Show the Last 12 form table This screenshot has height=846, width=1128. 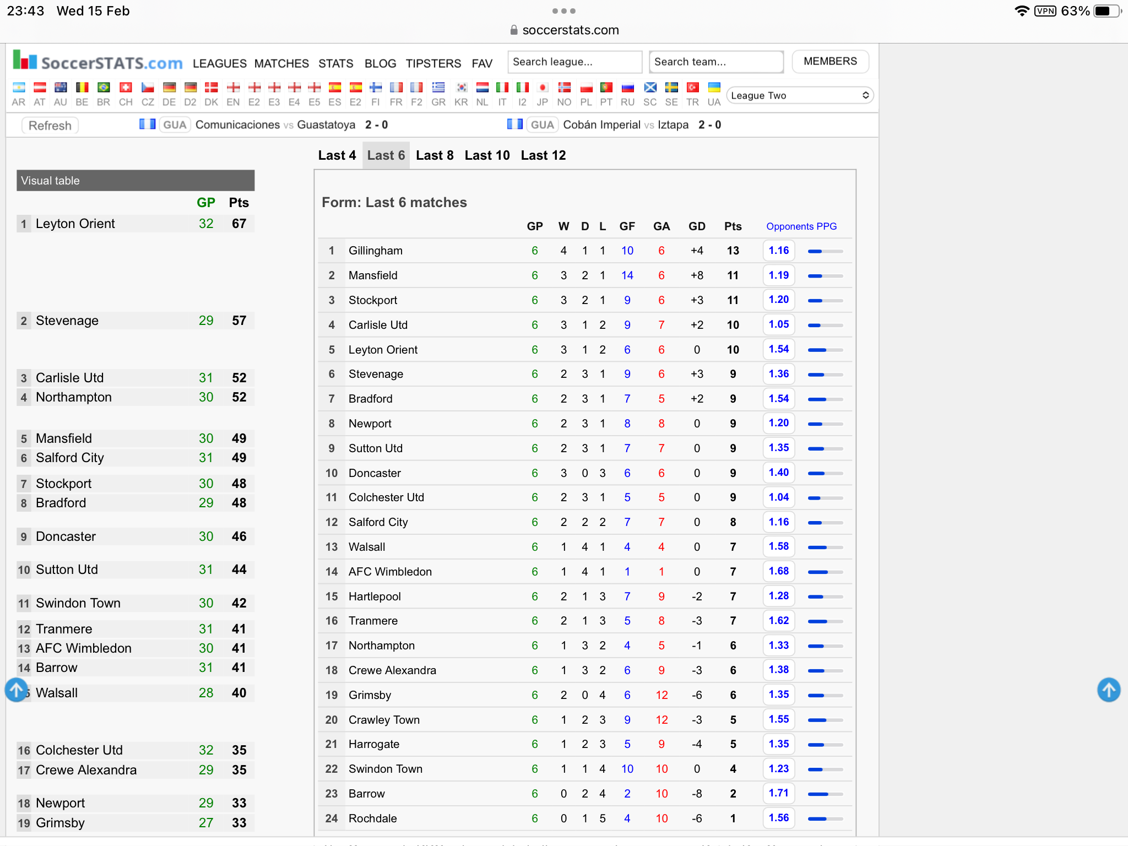pyautogui.click(x=544, y=155)
